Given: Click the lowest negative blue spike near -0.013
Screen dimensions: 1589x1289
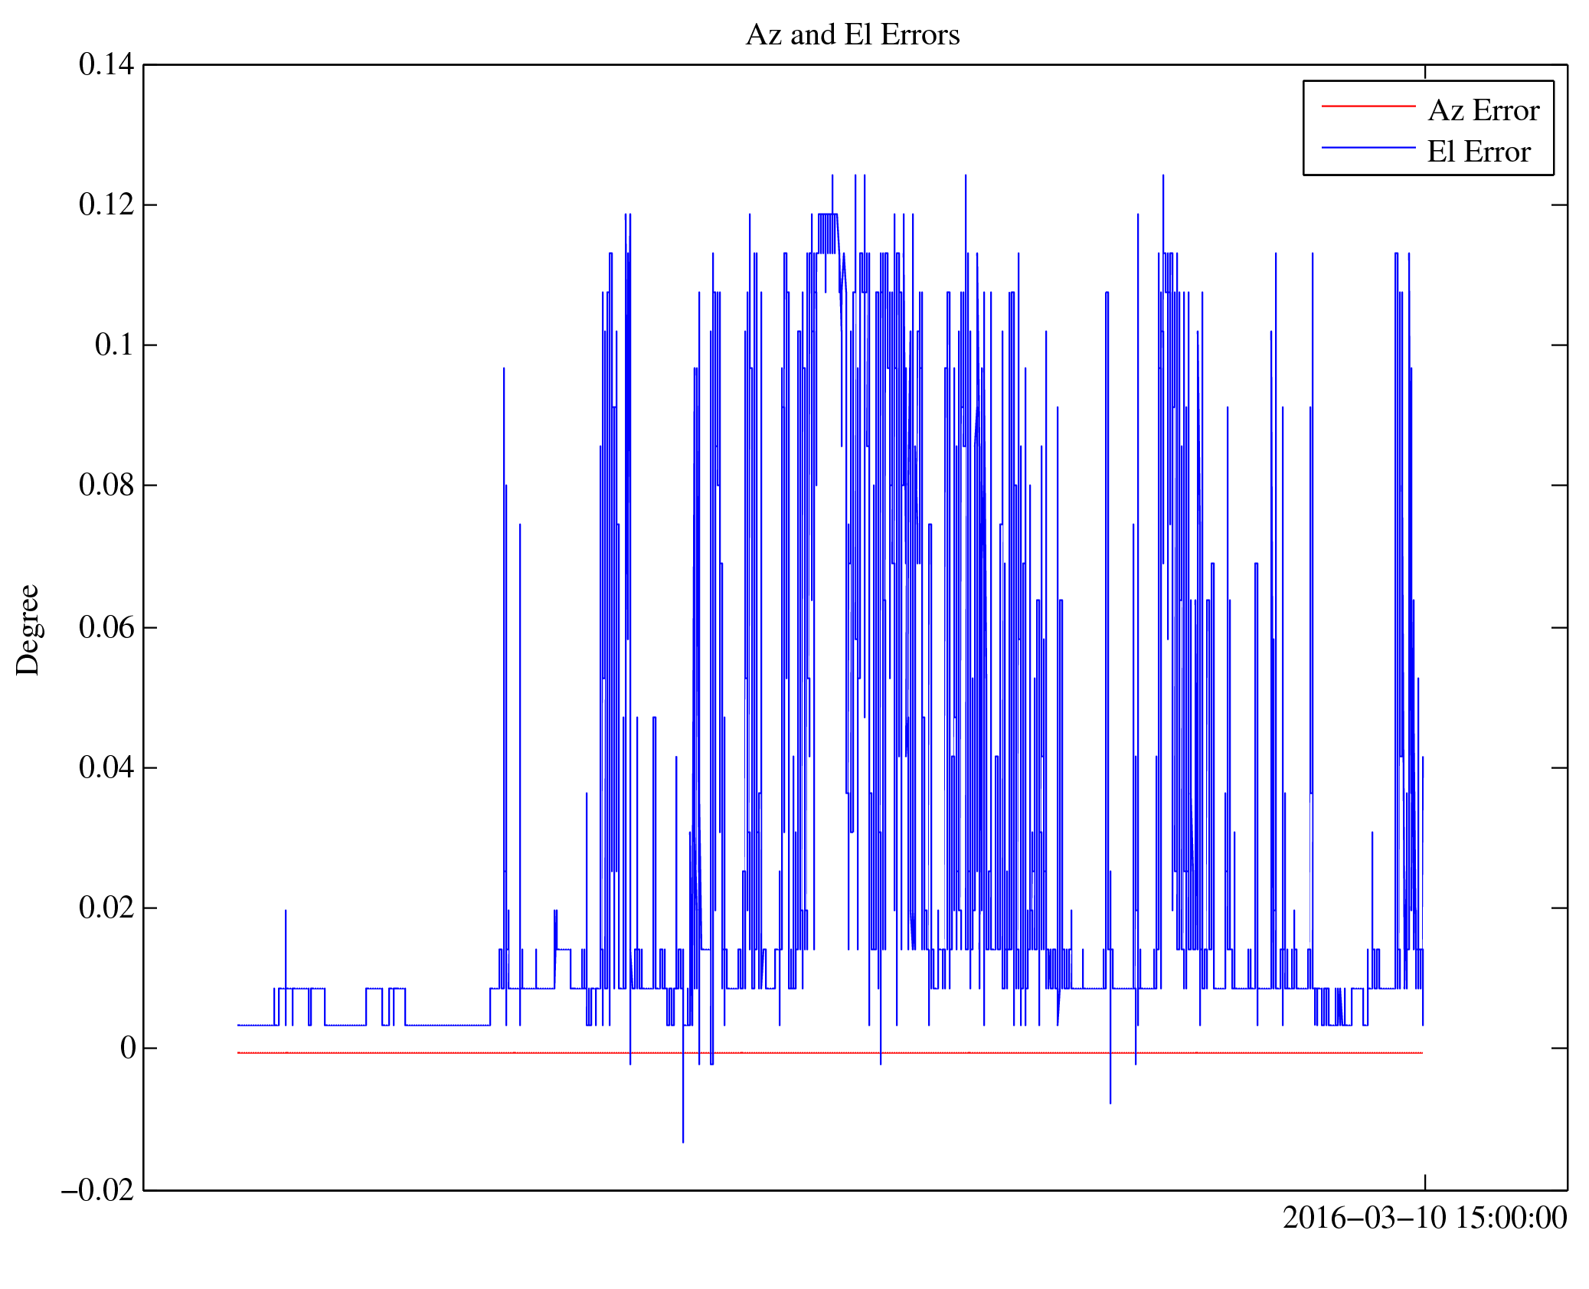Looking at the screenshot, I should pos(683,1135).
